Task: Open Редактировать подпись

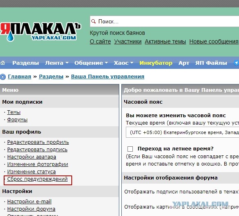Action: click(x=37, y=150)
